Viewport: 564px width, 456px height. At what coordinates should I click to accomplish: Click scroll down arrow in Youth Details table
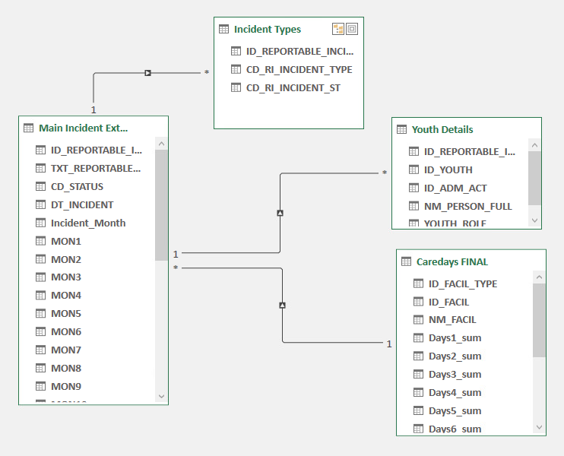click(x=534, y=220)
